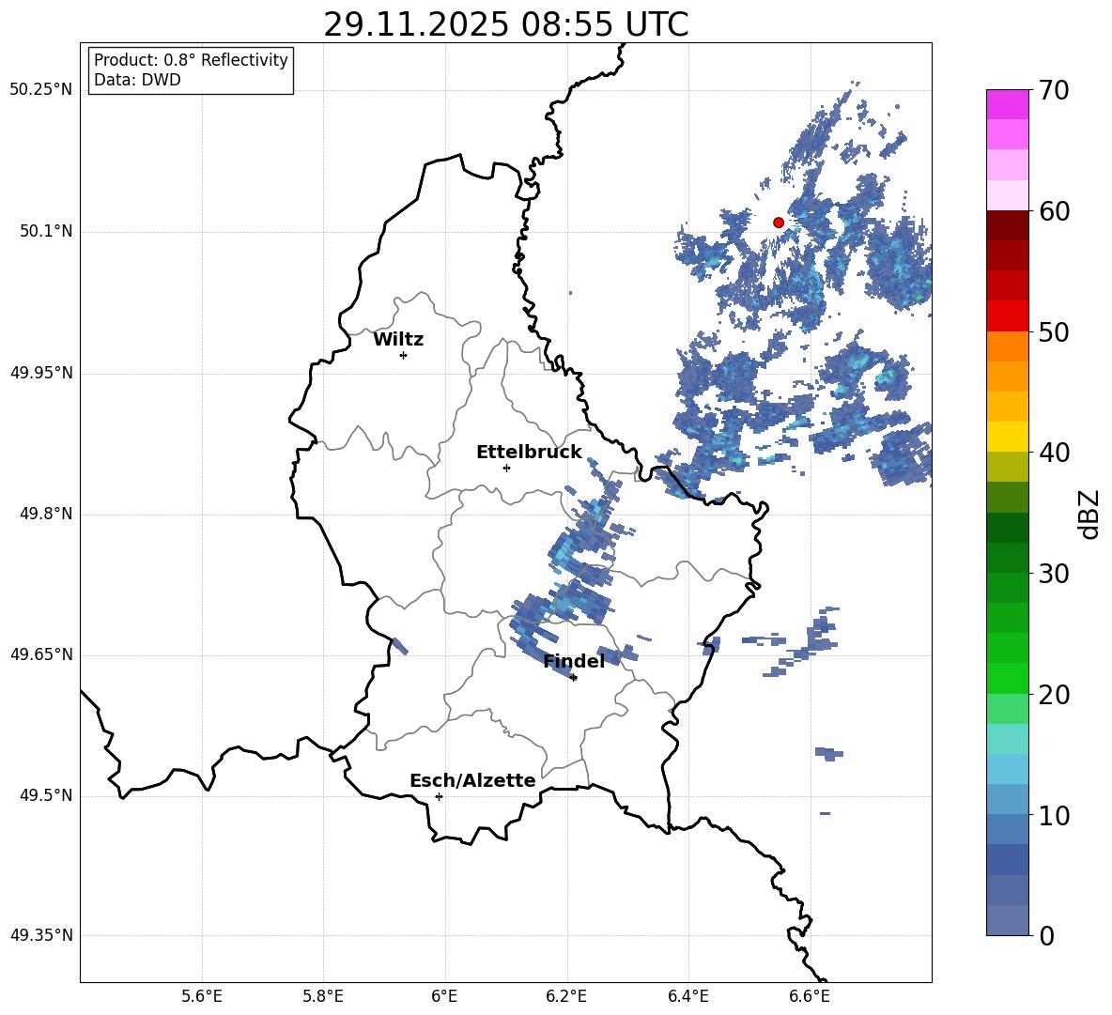
Task: Click the colorbar 10 tick label
Action: (1054, 815)
